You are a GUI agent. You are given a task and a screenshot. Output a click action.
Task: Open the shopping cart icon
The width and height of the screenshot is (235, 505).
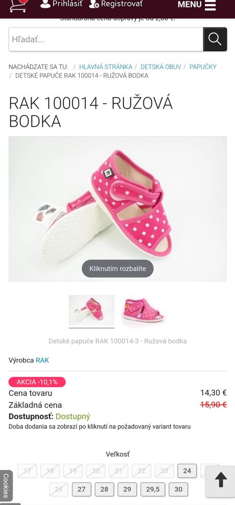(18, 6)
